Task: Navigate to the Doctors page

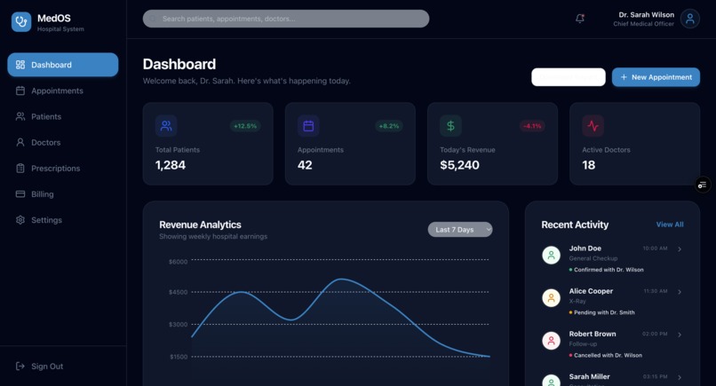Action: coord(62,142)
